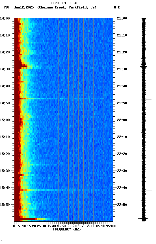Click the 21:10 UTC time label
Image resolution: width=156 pixels, height=244 pixels.
pyautogui.click(x=122, y=35)
